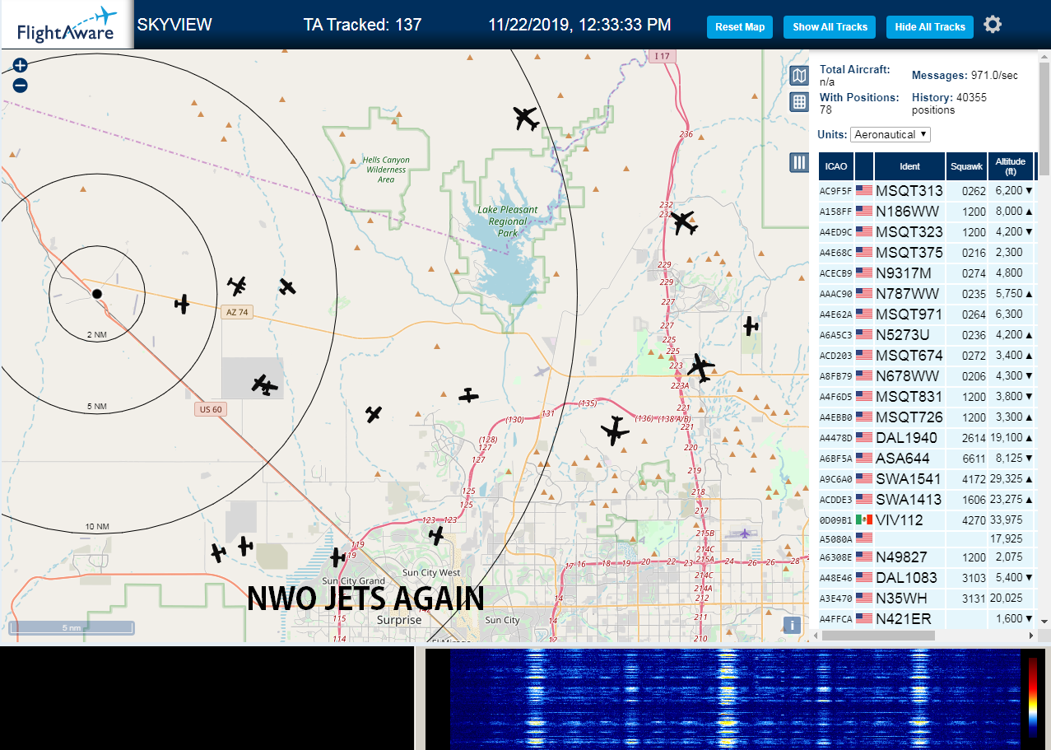Click TA Tracked: 137 counter
The width and height of the screenshot is (1051, 750).
click(362, 25)
